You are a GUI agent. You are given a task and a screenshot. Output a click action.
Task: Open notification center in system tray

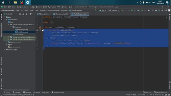pyautogui.click(x=167, y=2)
